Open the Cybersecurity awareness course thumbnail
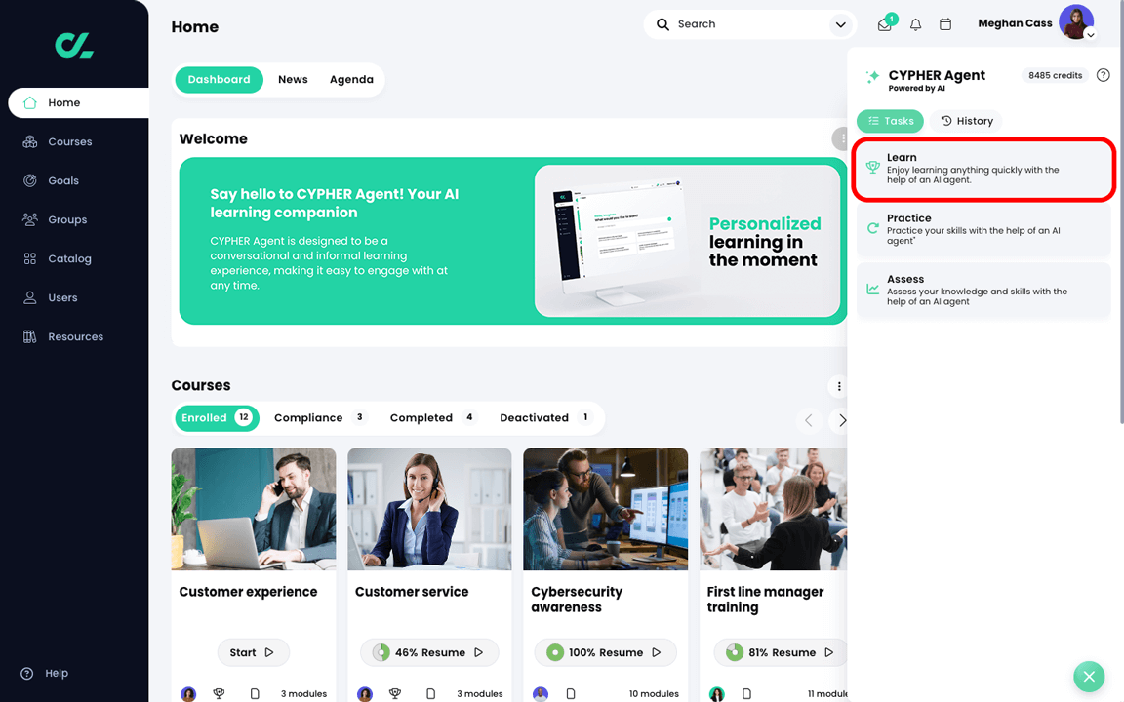 pos(606,509)
